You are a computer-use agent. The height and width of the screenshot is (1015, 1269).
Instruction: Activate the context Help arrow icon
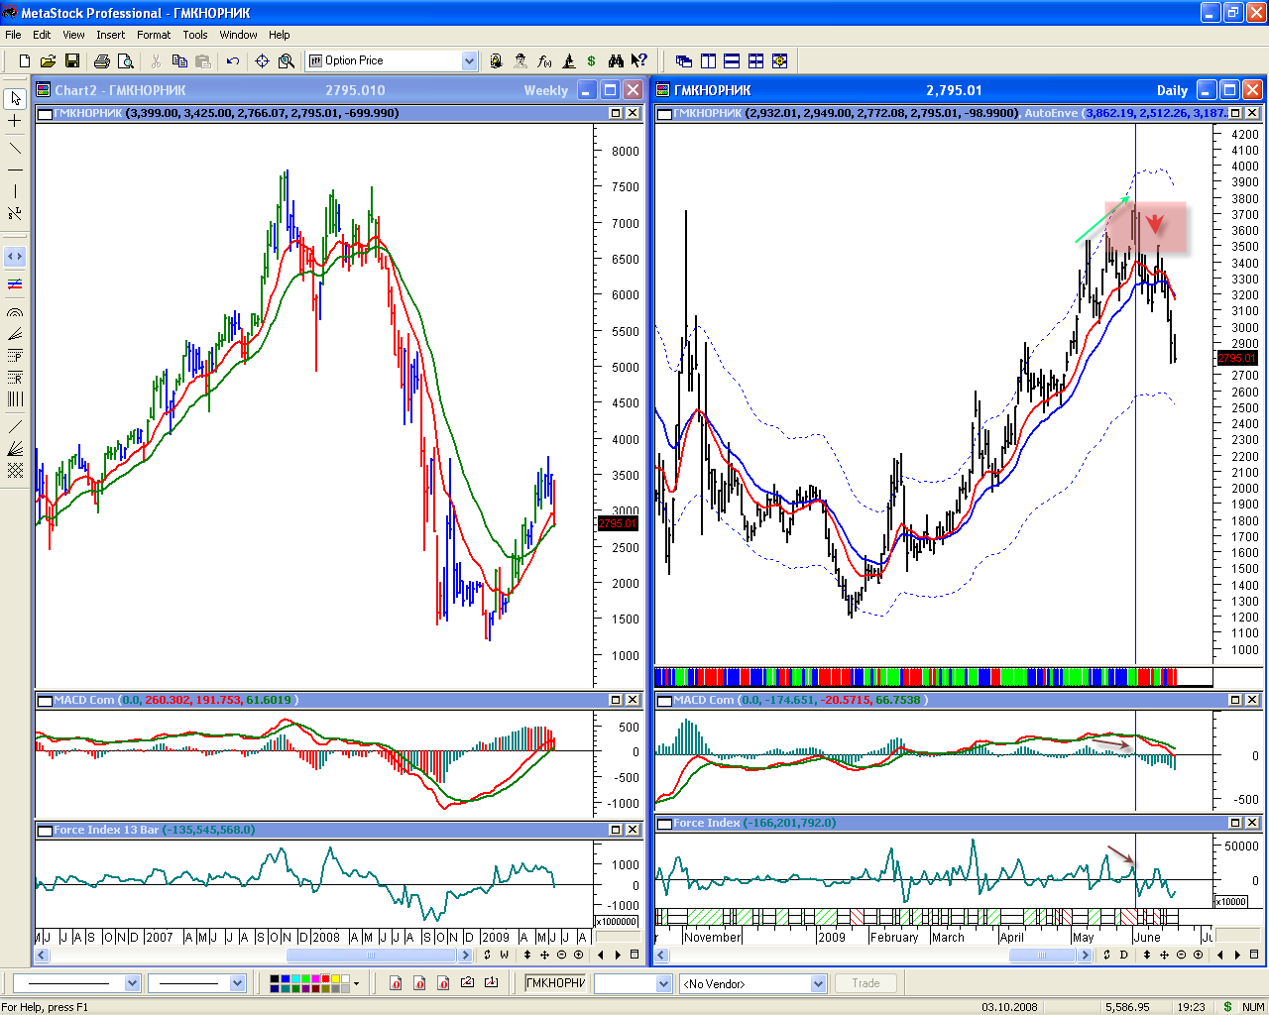pyautogui.click(x=639, y=60)
